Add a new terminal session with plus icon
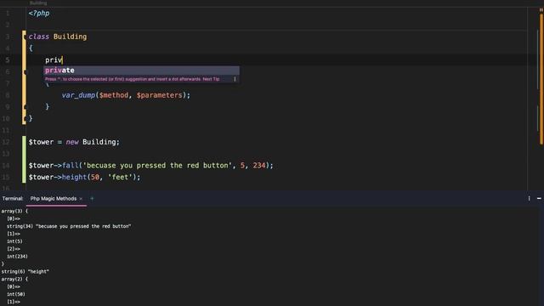The image size is (544, 306). coord(92,198)
